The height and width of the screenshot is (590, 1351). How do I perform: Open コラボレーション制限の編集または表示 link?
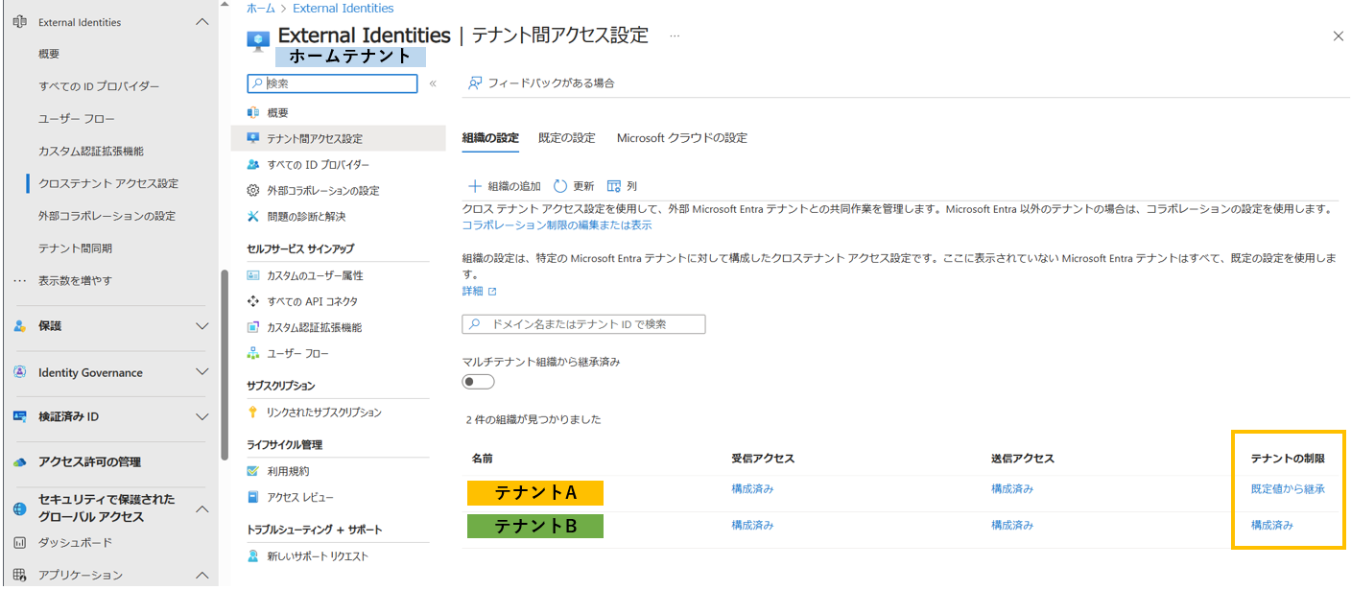[x=557, y=224]
